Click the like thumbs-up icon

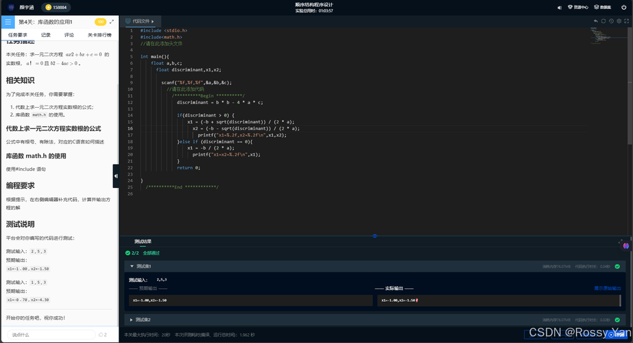click(101, 335)
